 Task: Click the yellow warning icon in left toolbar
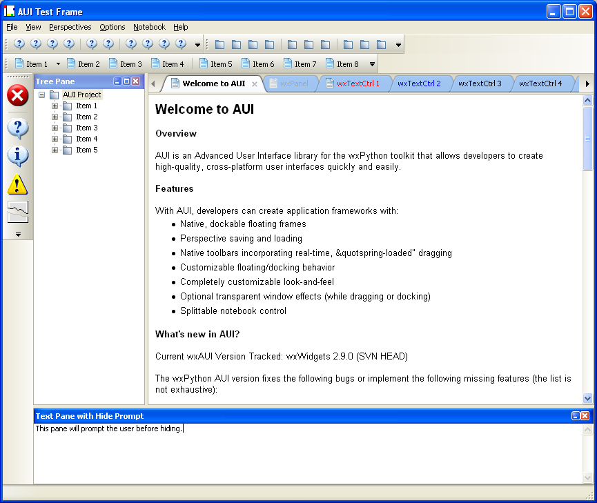coord(17,184)
